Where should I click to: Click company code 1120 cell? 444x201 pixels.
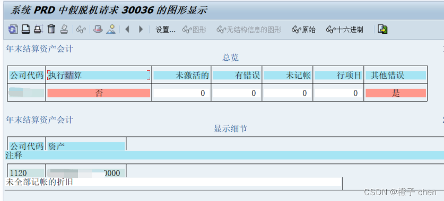pyautogui.click(x=27, y=173)
